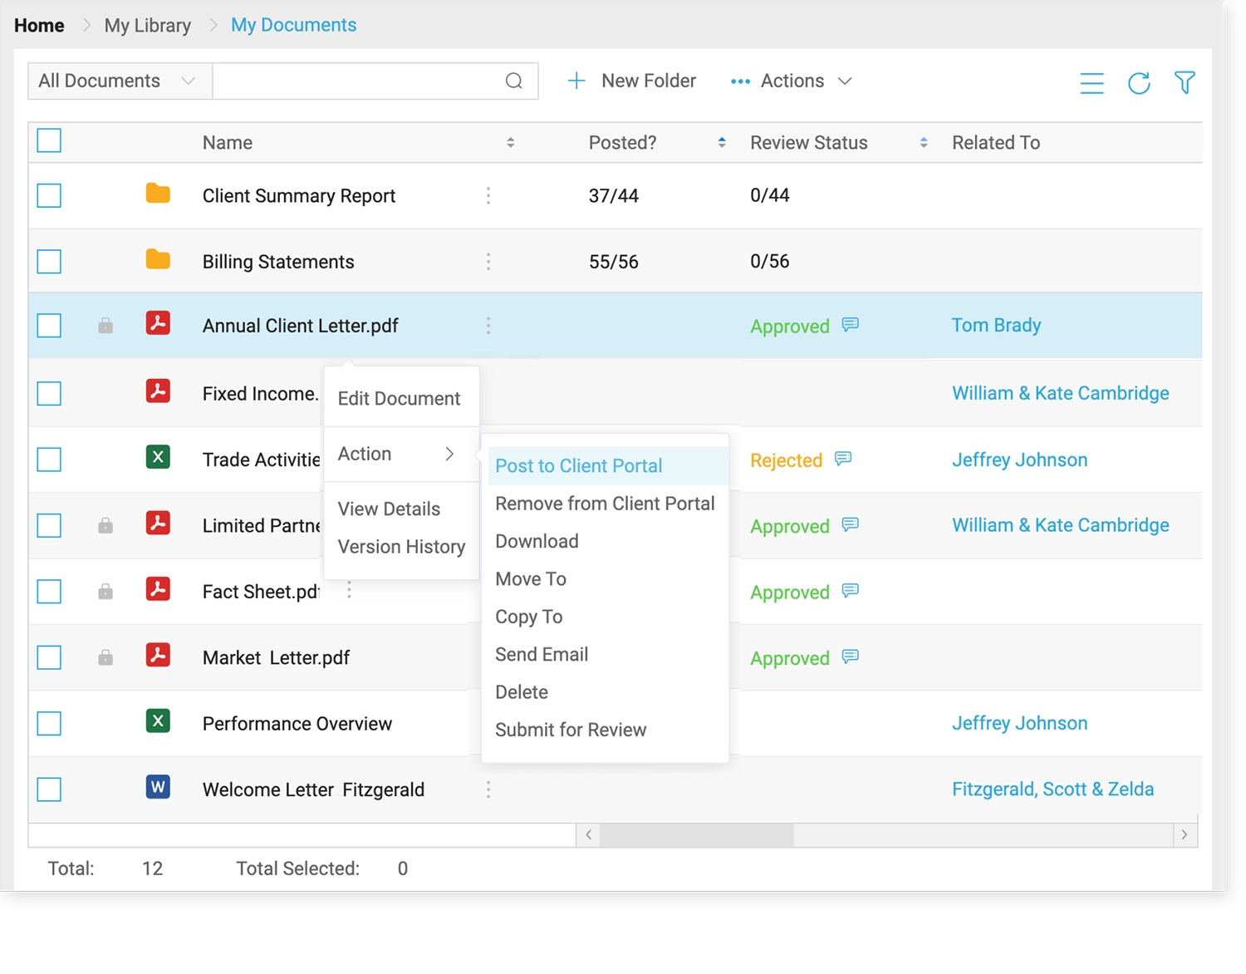Click the Annual Client Letter PDF icon
This screenshot has height=974, width=1246.
click(158, 322)
